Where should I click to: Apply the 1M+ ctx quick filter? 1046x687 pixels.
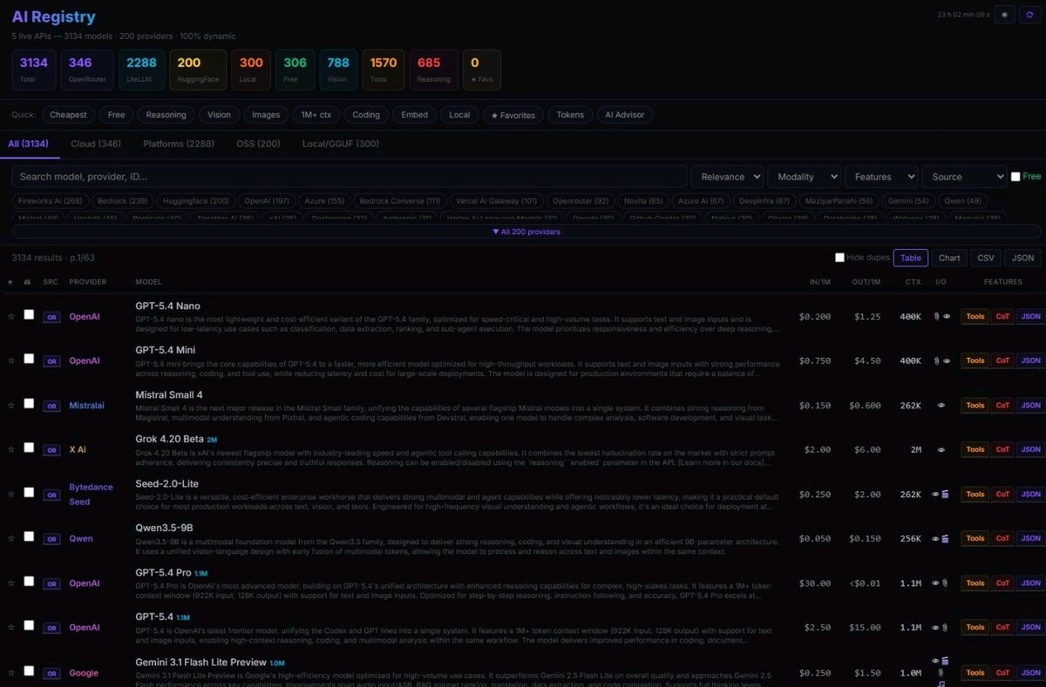pos(316,115)
